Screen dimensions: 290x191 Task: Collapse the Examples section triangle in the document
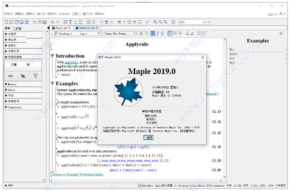[53, 83]
